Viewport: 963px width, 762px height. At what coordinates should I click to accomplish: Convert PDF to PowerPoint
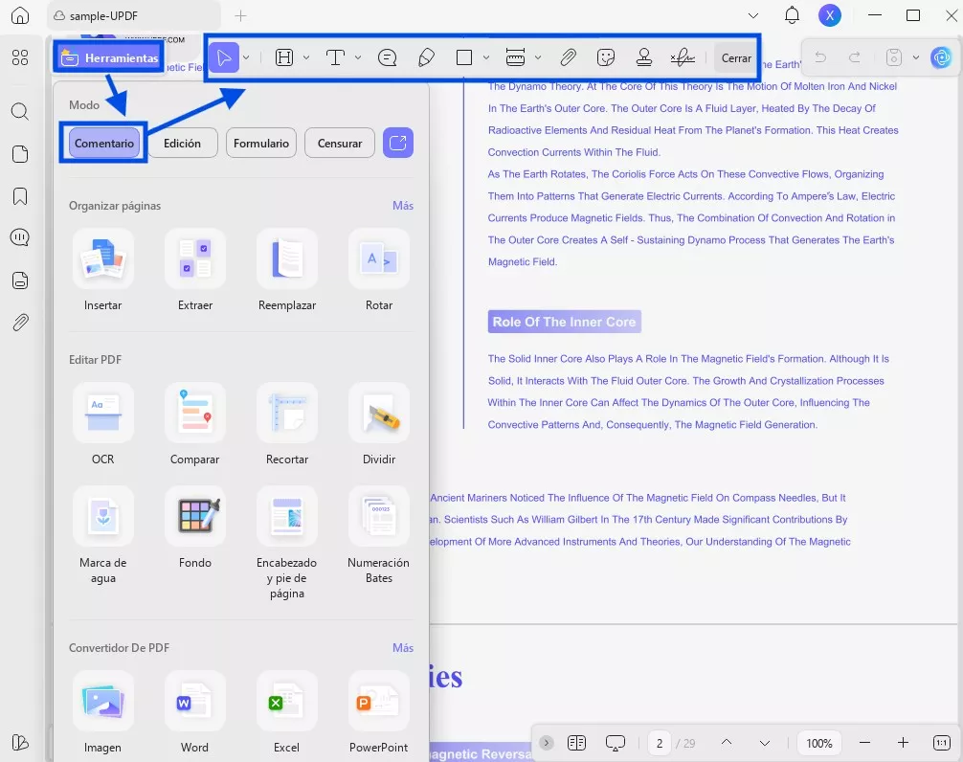tap(379, 713)
